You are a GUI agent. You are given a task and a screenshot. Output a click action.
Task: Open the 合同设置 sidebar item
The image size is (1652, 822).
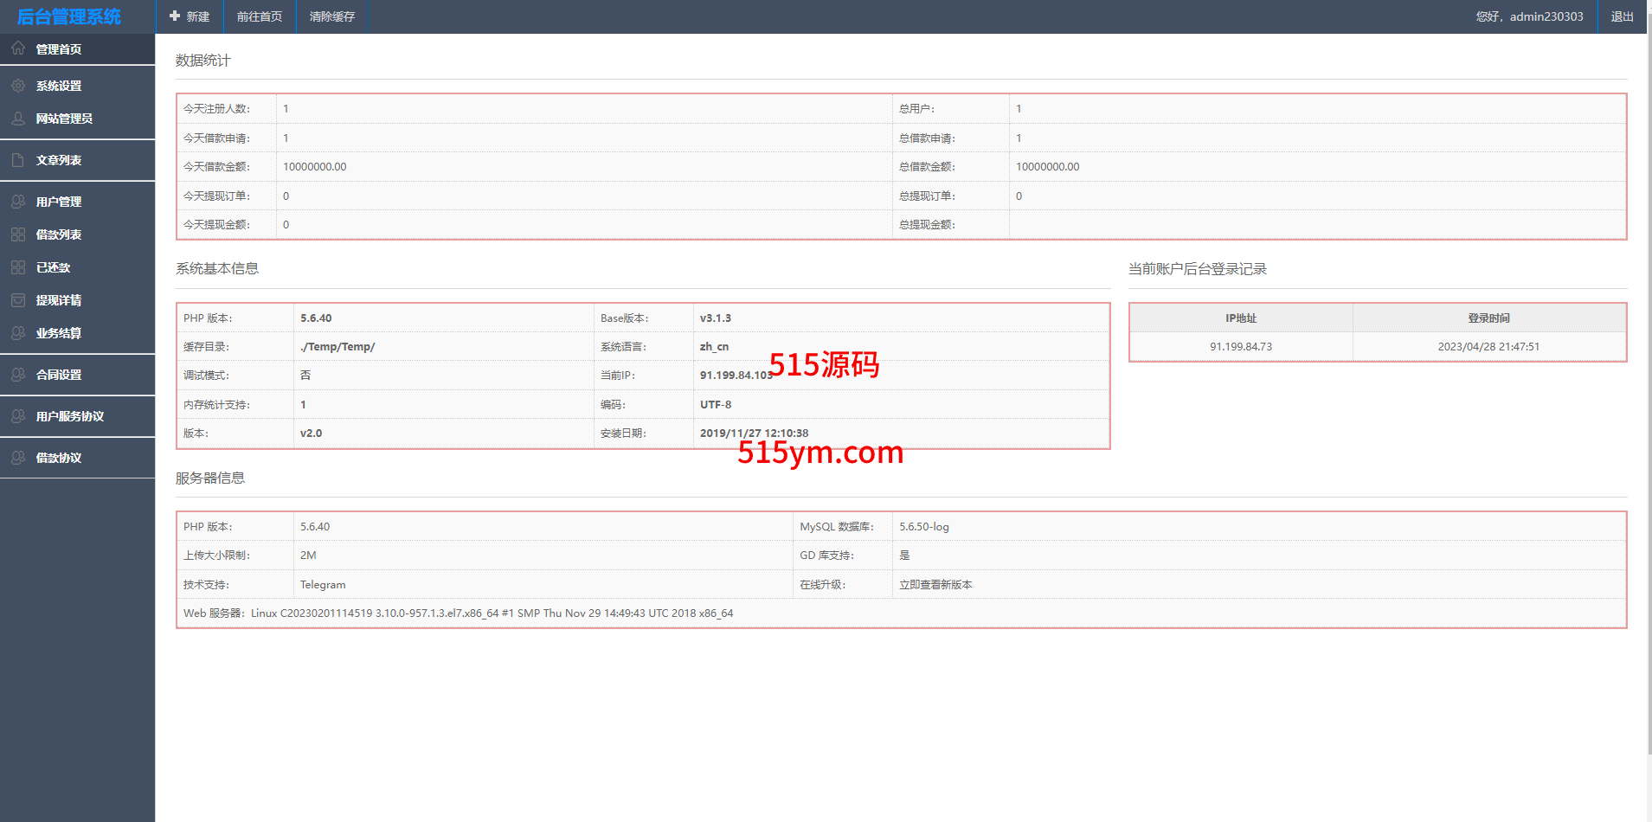tap(59, 375)
